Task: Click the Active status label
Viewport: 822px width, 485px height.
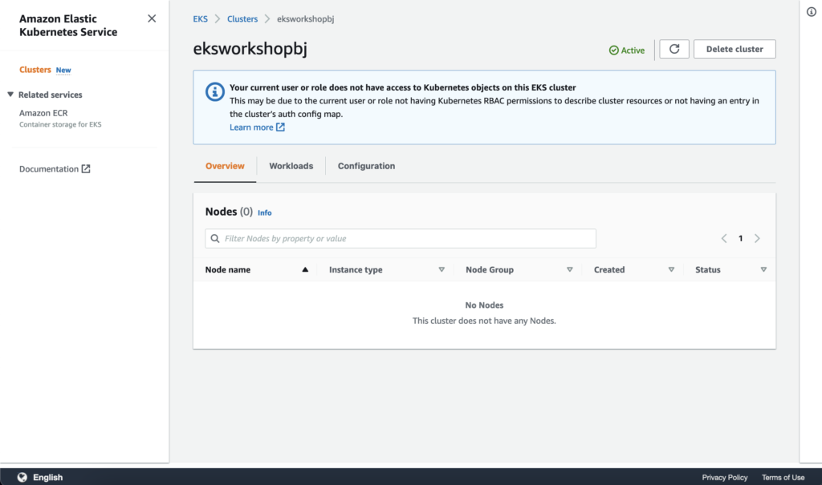Action: [633, 51]
